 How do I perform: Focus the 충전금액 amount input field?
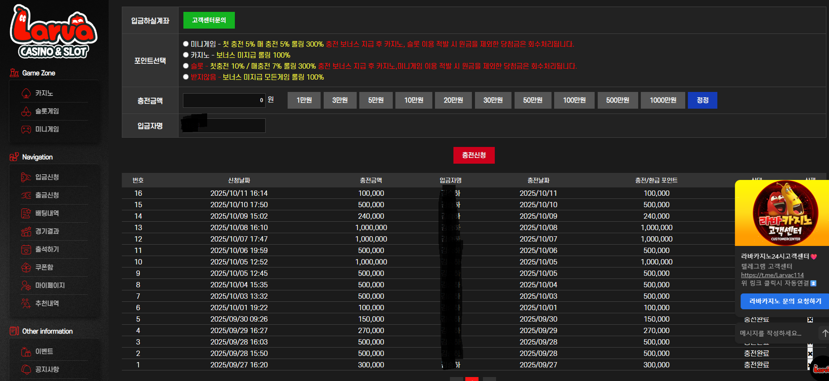tap(224, 100)
